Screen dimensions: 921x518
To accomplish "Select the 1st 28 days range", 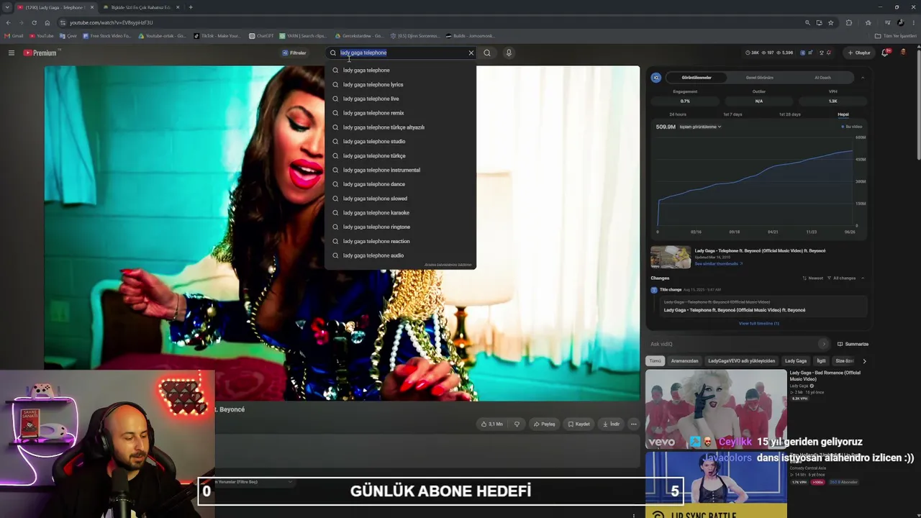I will click(789, 114).
